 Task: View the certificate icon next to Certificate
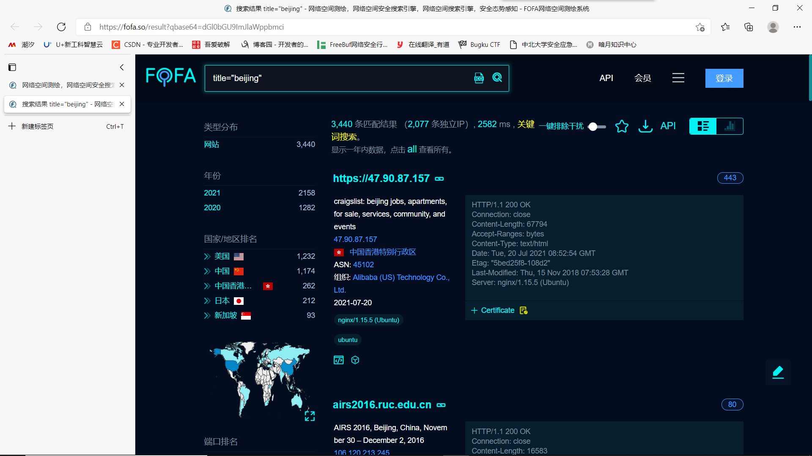click(524, 311)
